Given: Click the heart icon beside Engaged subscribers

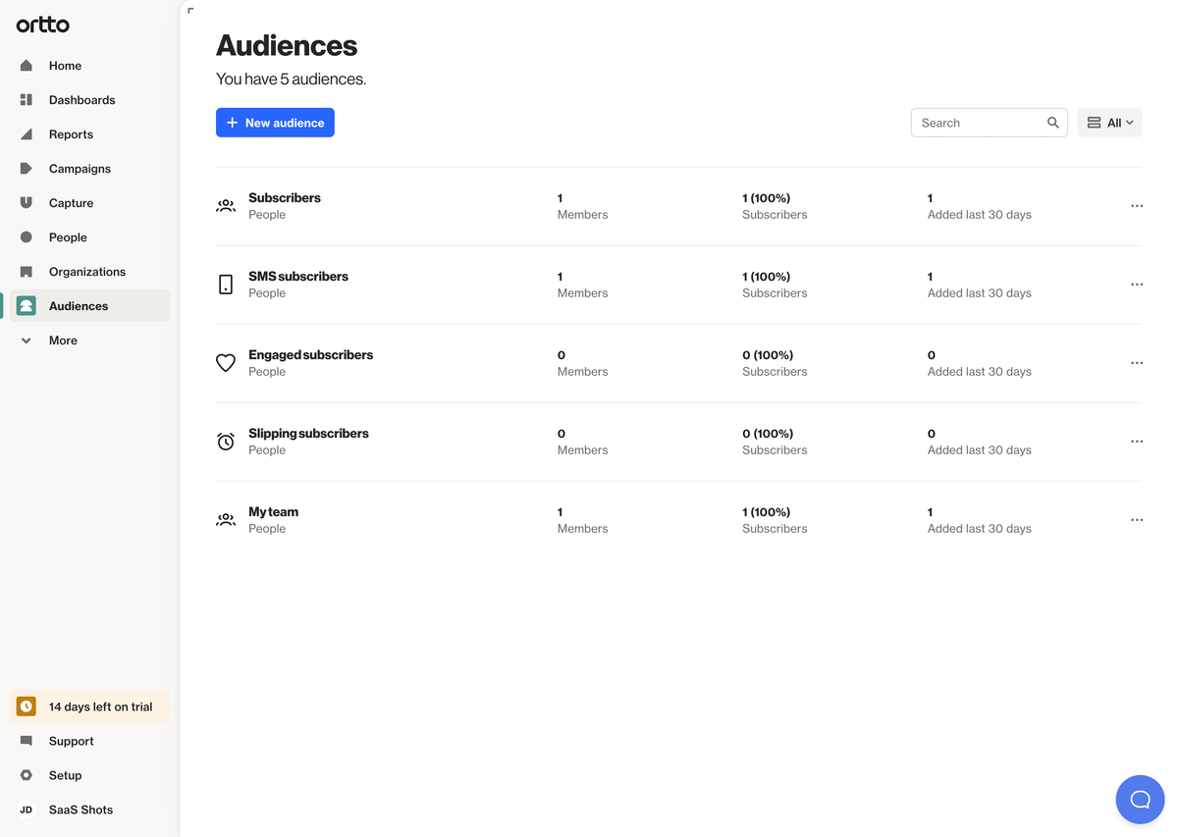Looking at the screenshot, I should click(x=226, y=363).
